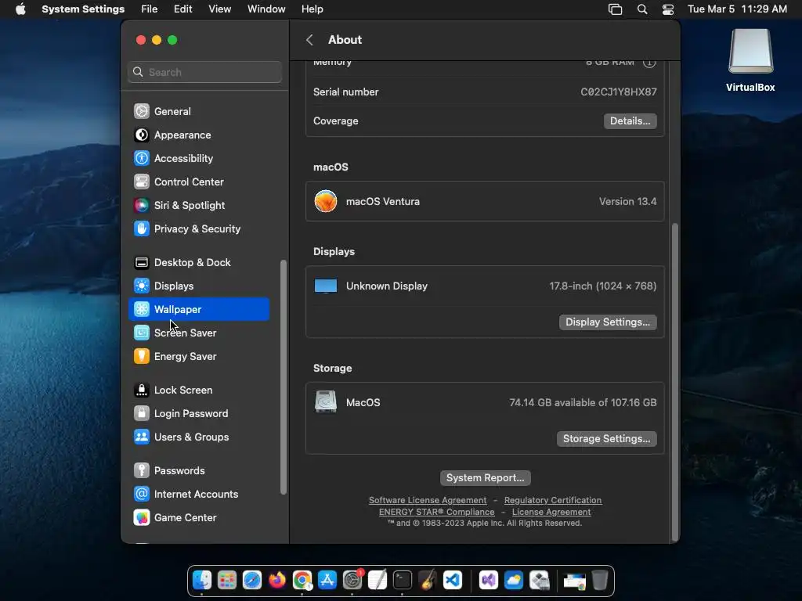Open the System Report
Viewport: 802px width, 601px height.
click(x=486, y=478)
